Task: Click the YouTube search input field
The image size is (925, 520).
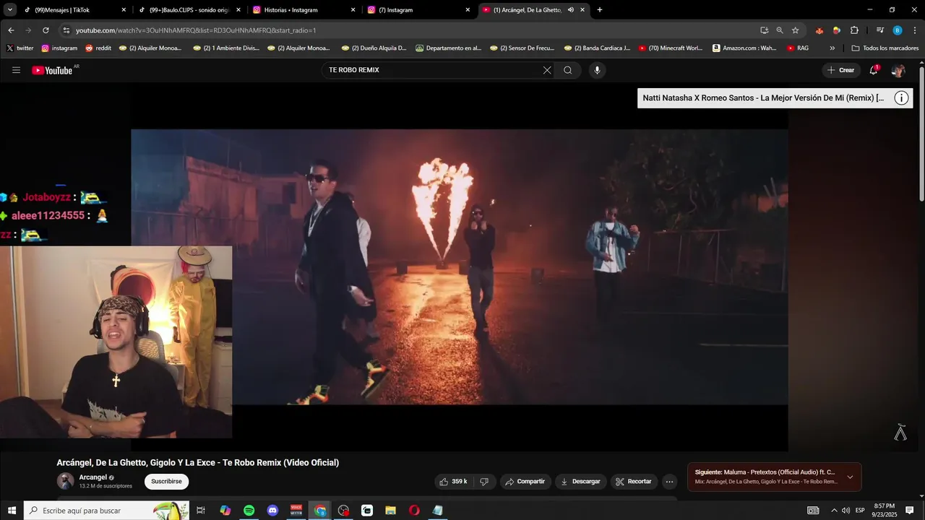Action: [x=434, y=70]
